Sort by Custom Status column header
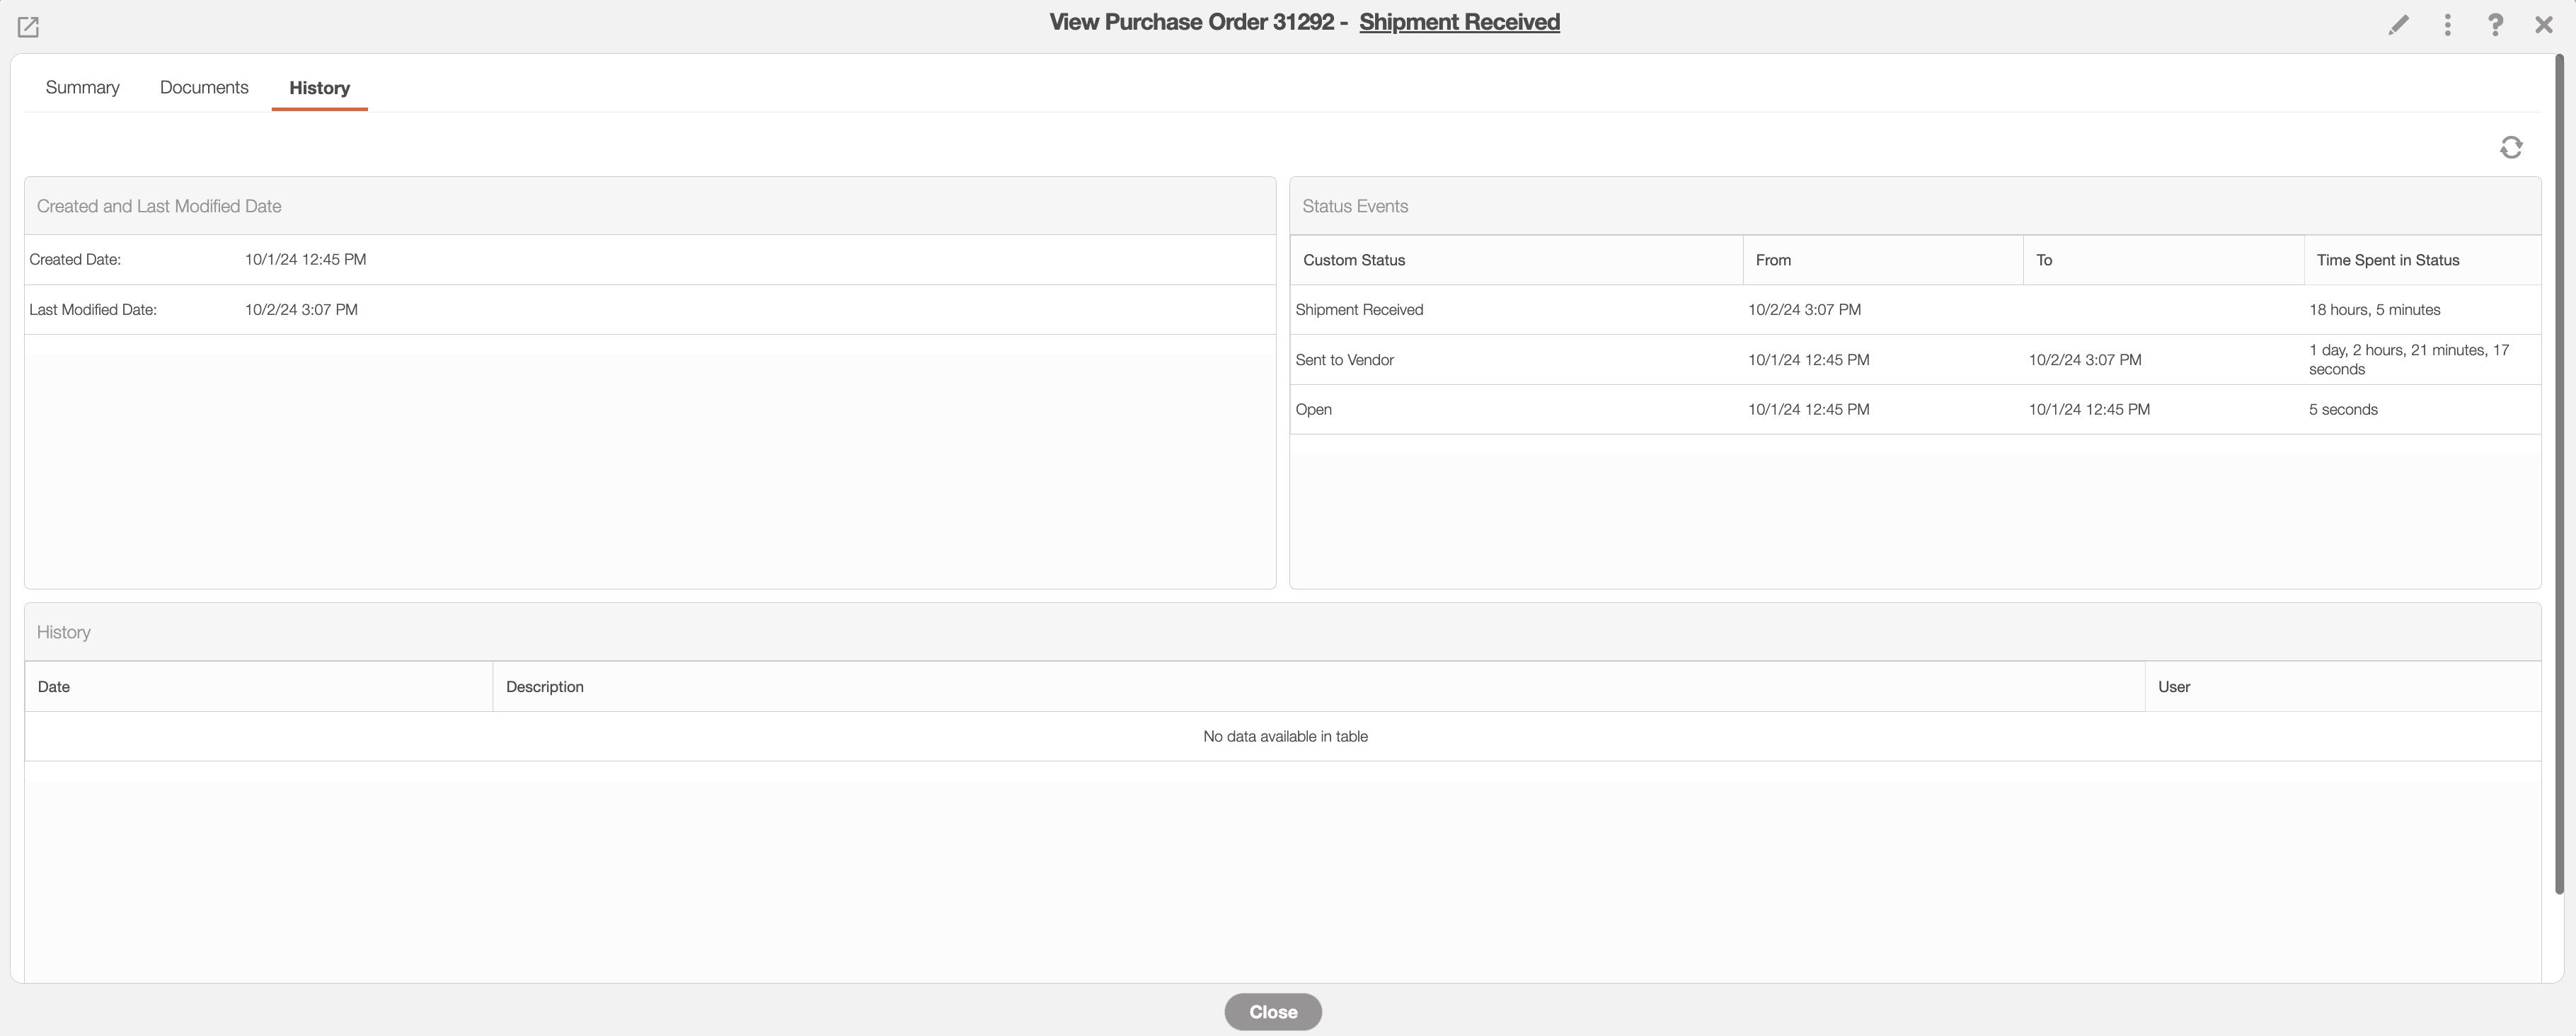This screenshot has width=2576, height=1036. tap(1354, 260)
